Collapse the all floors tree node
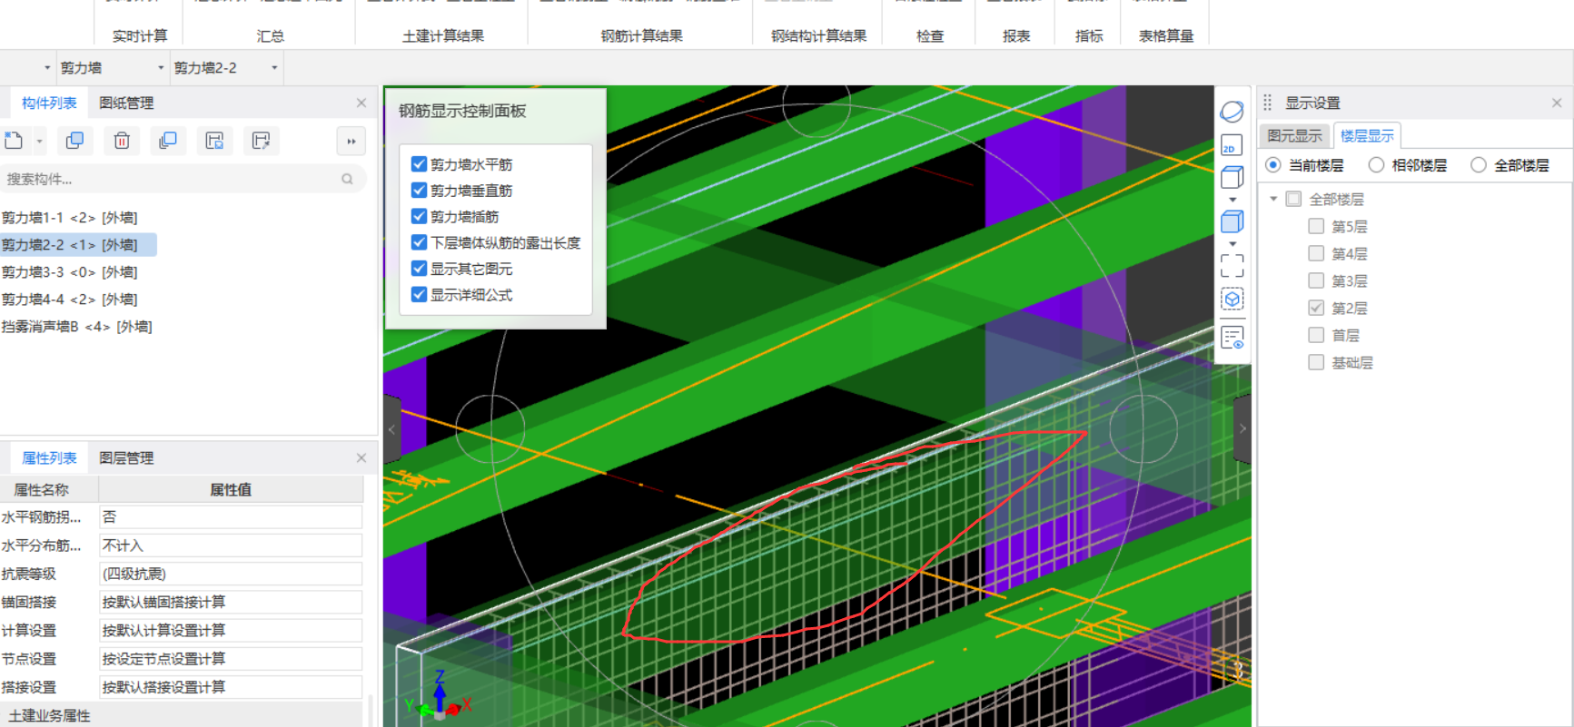 pyautogui.click(x=1273, y=199)
